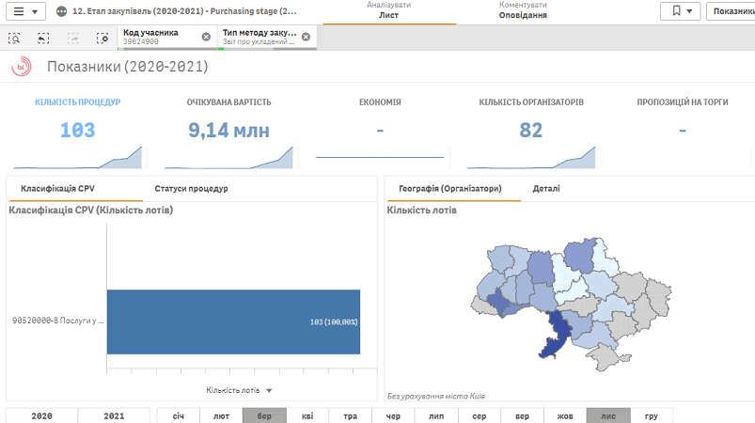Viewport: 755px width, 423px height.
Task: Click the 90520000-8 Послуги axis label
Action: click(57, 321)
